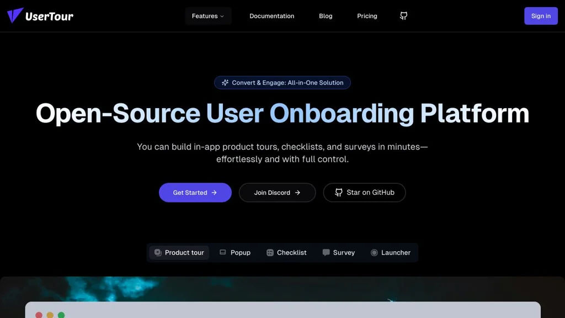Expand the Features dropdown menu
Screen dimensions: 565x318
coord(208,16)
